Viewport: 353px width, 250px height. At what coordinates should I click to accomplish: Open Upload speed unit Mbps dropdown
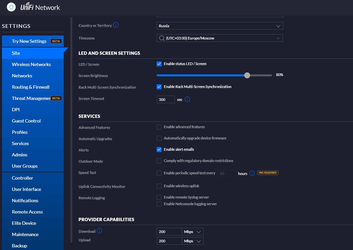click(x=193, y=241)
